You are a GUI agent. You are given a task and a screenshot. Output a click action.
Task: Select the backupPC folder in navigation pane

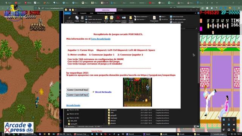[x=73, y=124]
